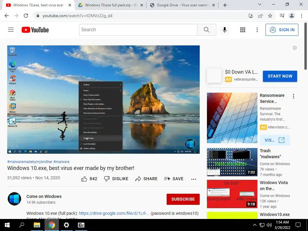Open options menu for Ransomware Service ad
The width and height of the screenshot is (308, 231).
pyautogui.click(x=294, y=96)
